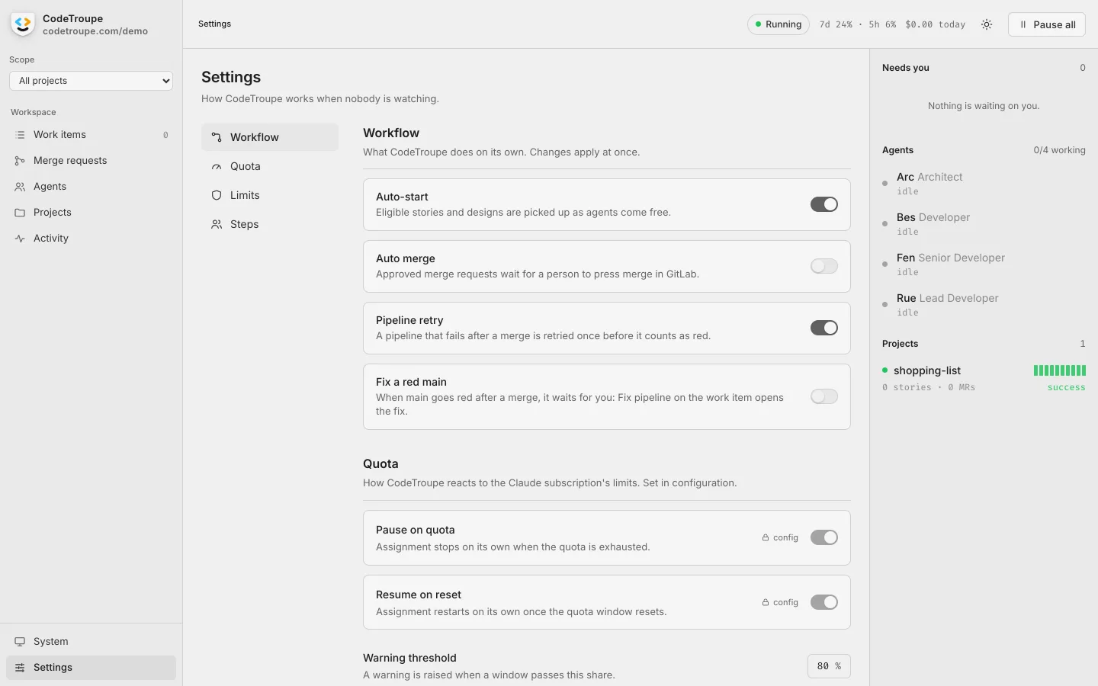Click the Settings sliders icon in sidebar
The image size is (1098, 686).
coord(20,668)
